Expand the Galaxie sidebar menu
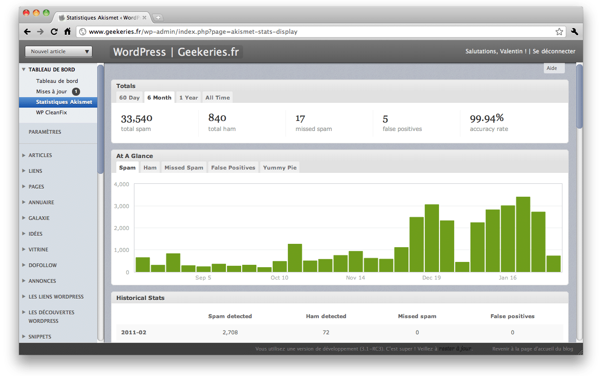 pyautogui.click(x=24, y=218)
